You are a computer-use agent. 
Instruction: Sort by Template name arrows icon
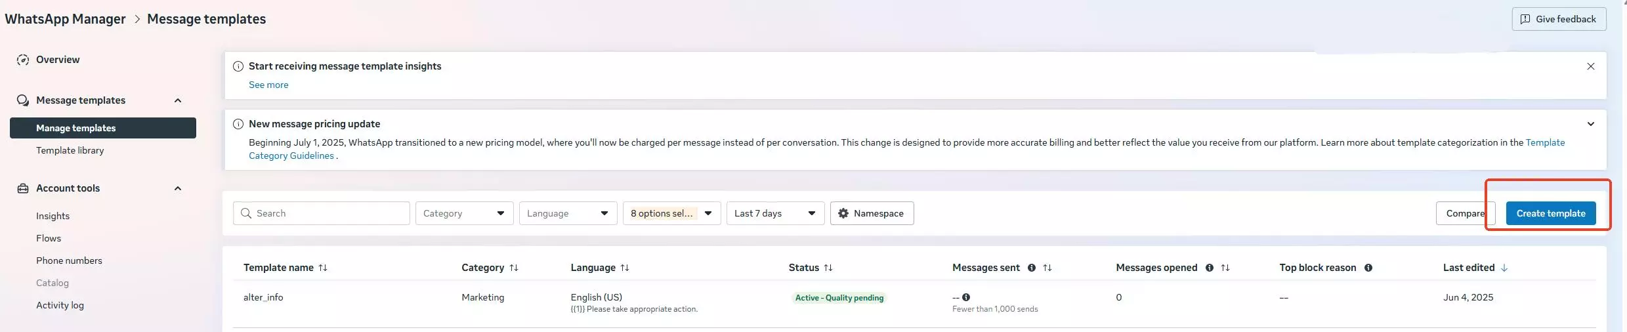pyautogui.click(x=323, y=268)
